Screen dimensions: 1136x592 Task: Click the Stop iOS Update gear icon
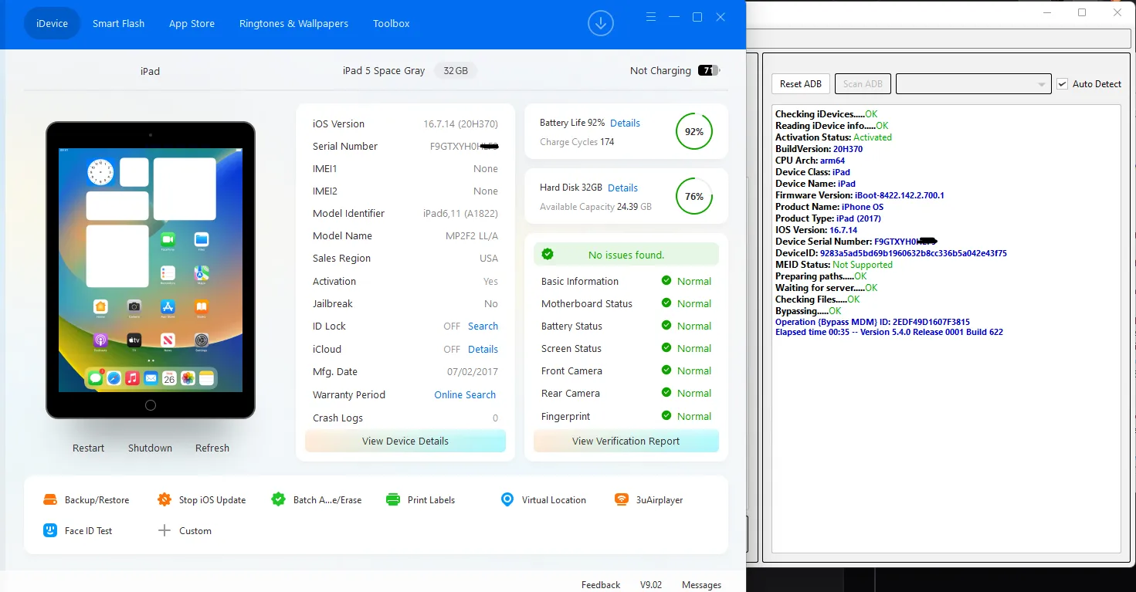(x=164, y=500)
